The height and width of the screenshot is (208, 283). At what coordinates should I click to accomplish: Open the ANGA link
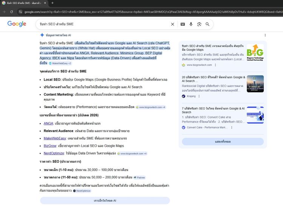48,123
